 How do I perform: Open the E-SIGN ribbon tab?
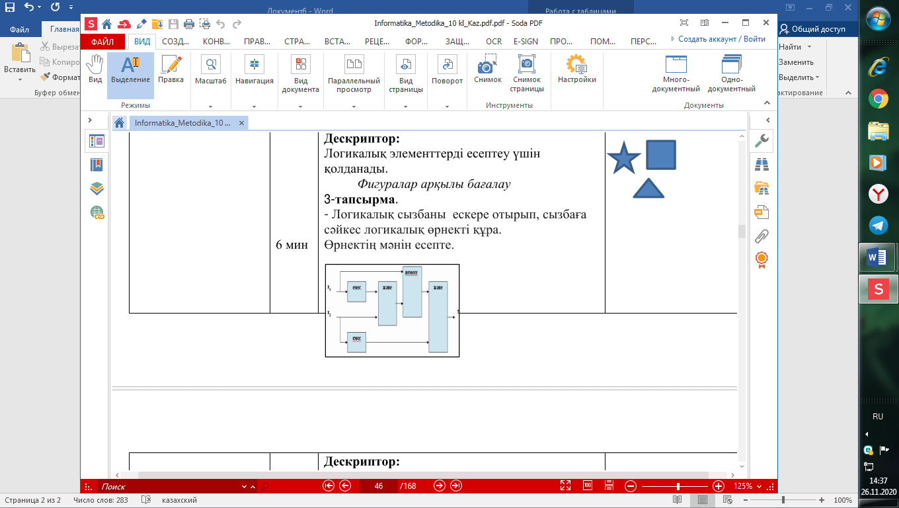click(526, 41)
